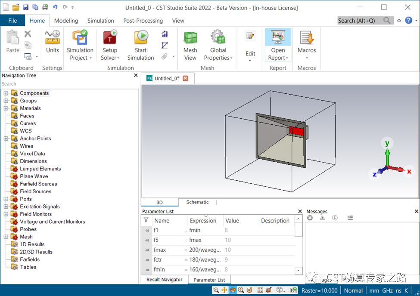Click Start Simulation
Screen dimensions: 420x296
tap(140, 45)
